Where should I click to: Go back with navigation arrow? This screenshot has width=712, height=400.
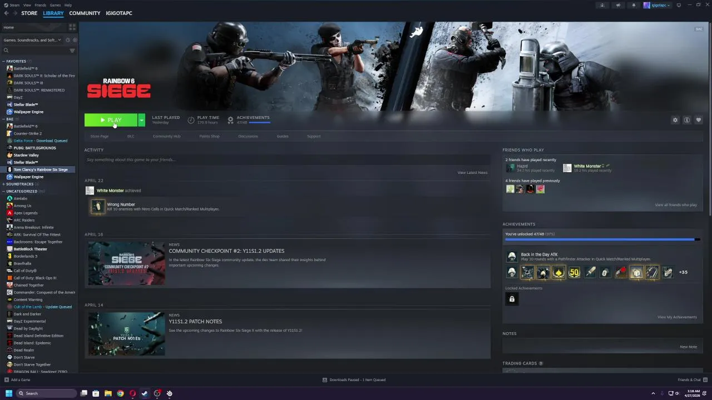[7, 13]
